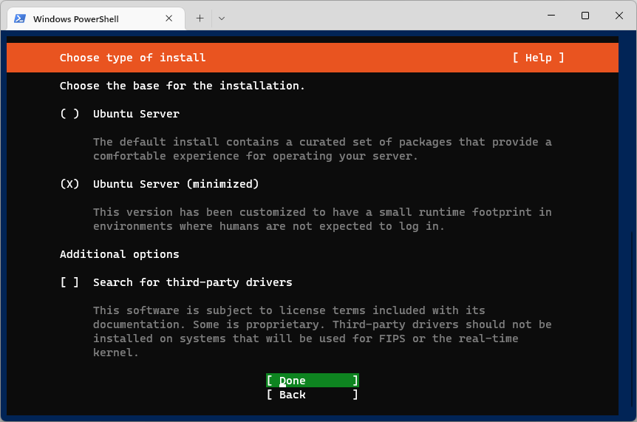Viewport: 637px width, 422px height.
Task: Enable Search for third-party drivers checkbox
Action: click(69, 282)
